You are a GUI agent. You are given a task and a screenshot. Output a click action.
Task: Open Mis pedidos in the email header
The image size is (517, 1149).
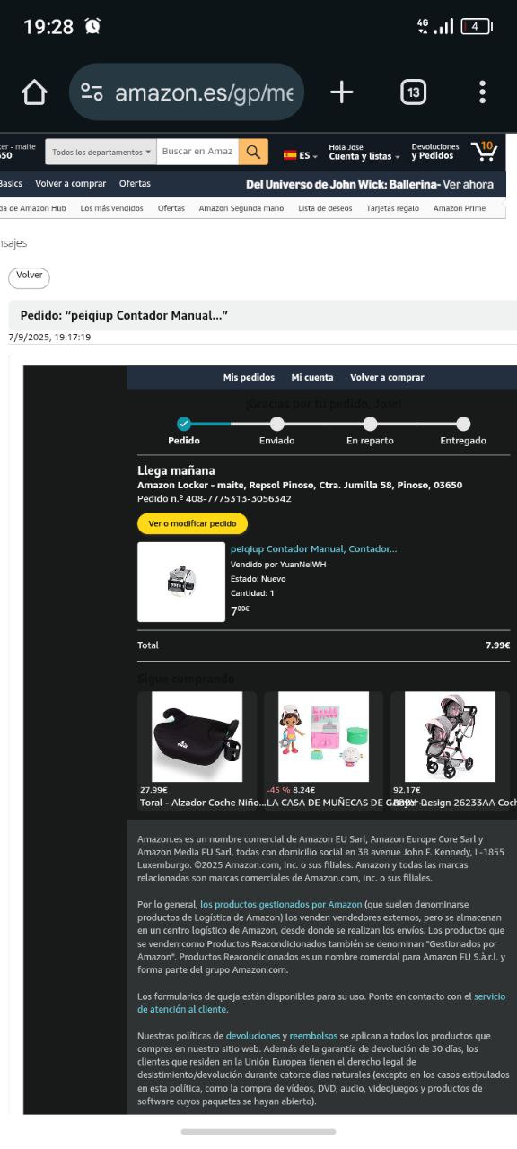click(249, 377)
